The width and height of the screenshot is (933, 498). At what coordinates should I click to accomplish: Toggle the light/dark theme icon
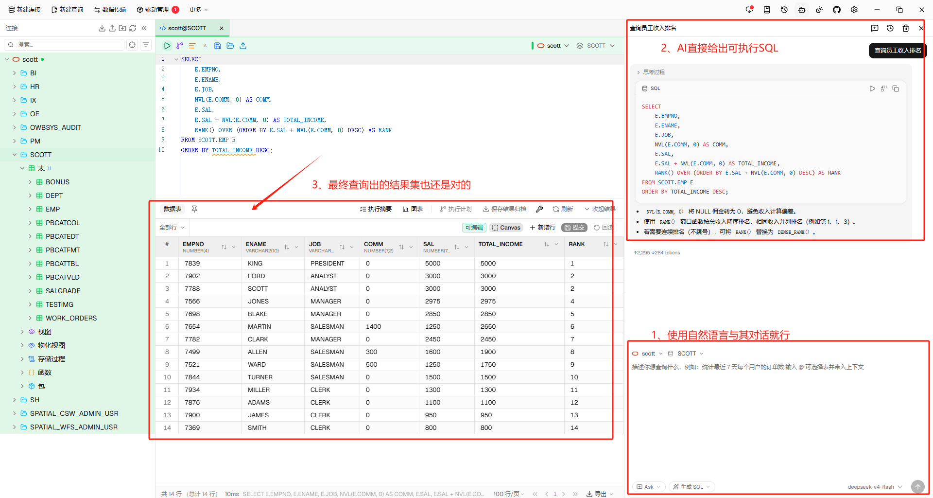(x=819, y=10)
